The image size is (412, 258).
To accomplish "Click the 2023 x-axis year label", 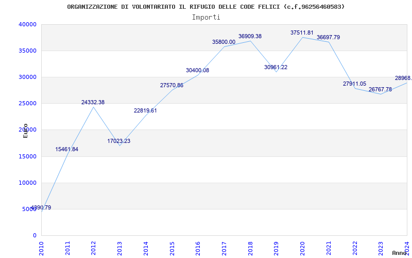I will [x=381, y=249].
